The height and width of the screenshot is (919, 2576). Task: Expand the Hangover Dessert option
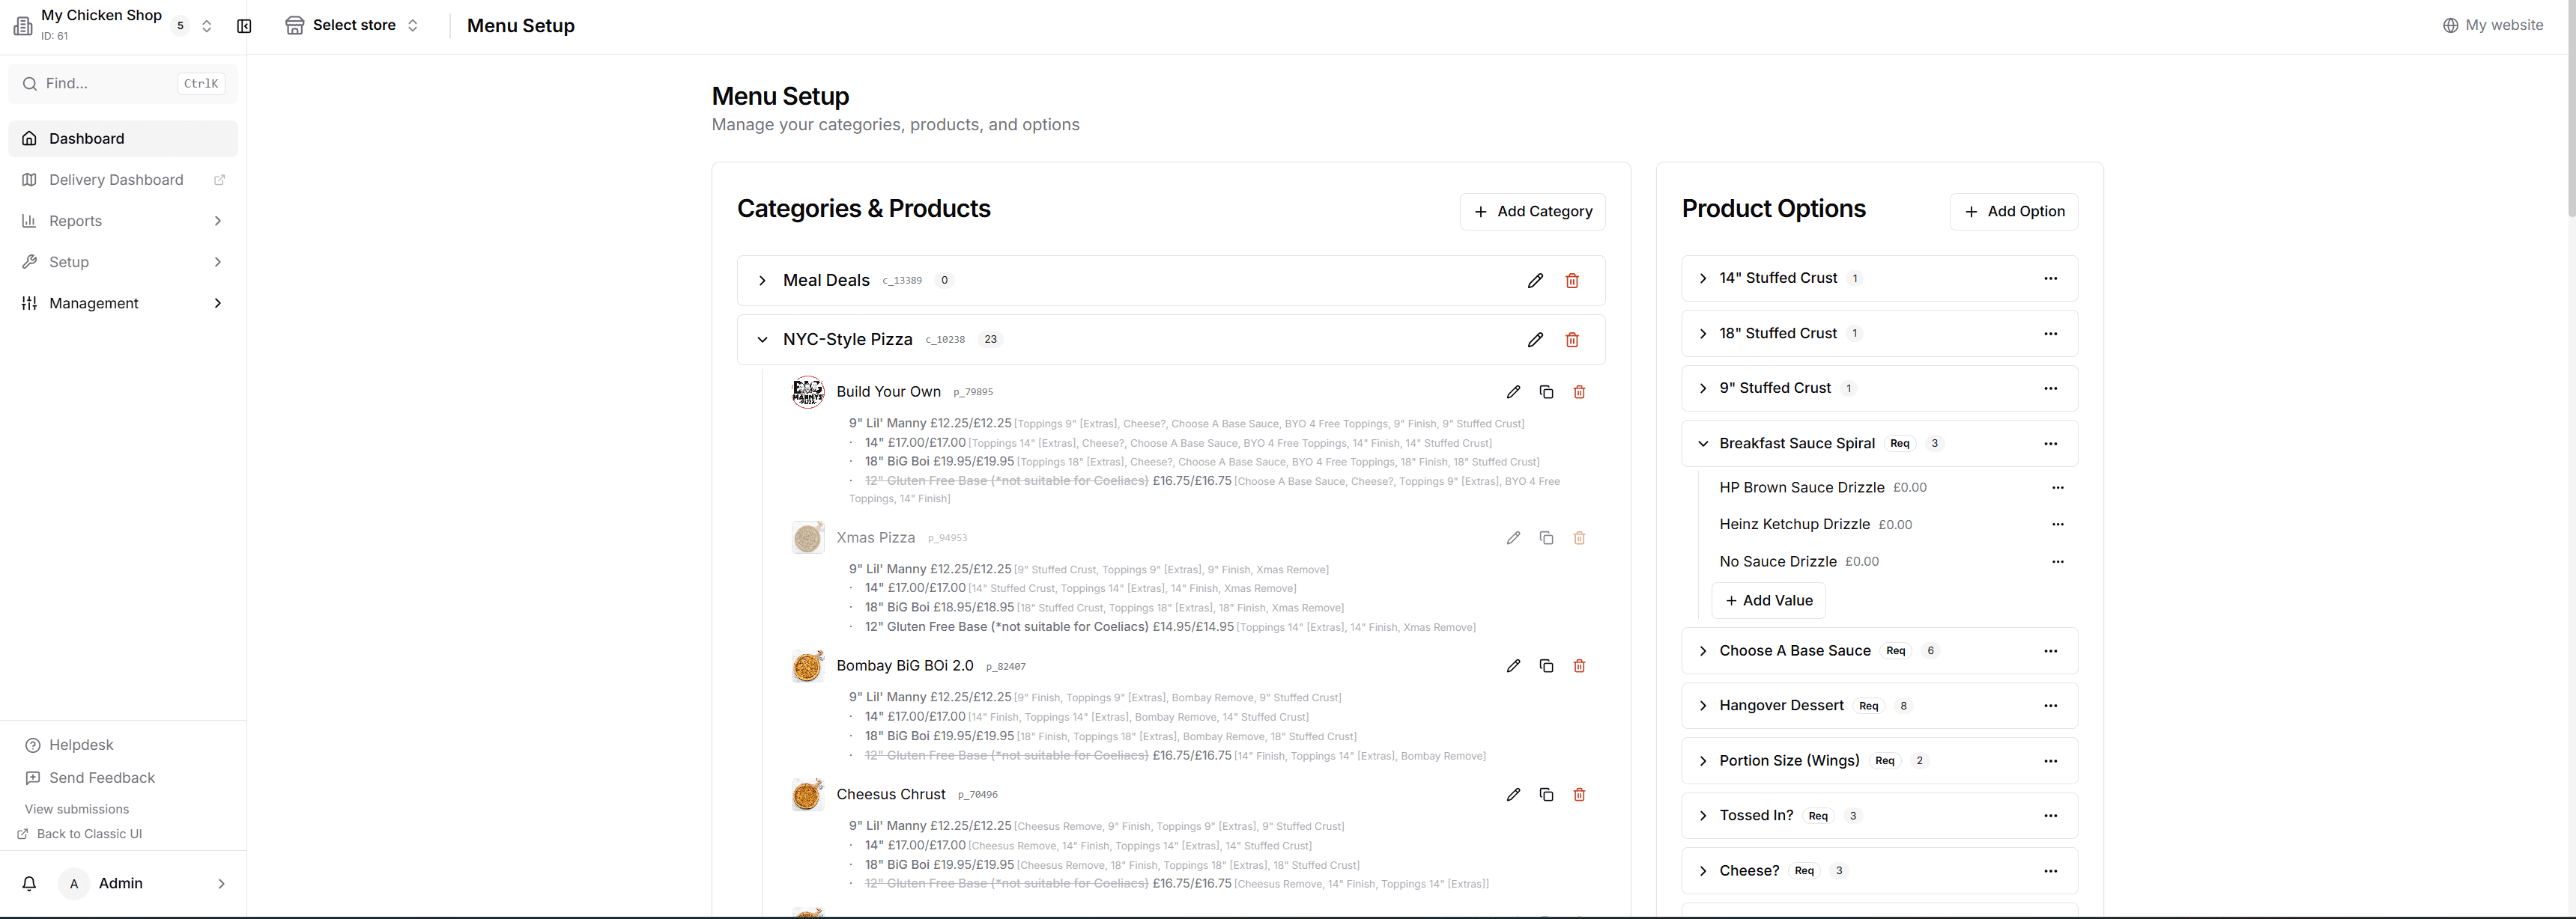pyautogui.click(x=1703, y=706)
